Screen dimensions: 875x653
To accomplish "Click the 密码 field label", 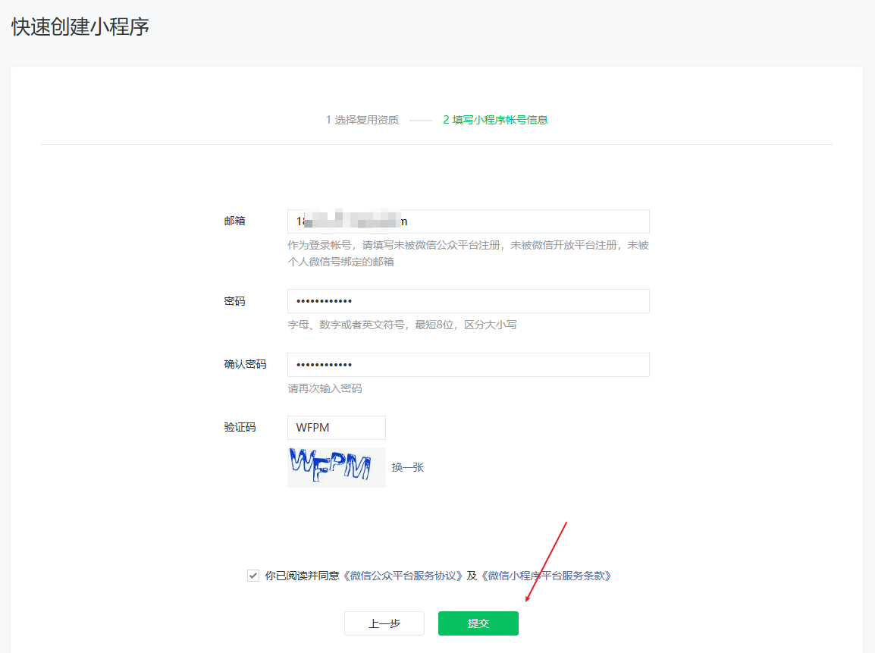I will pos(234,301).
